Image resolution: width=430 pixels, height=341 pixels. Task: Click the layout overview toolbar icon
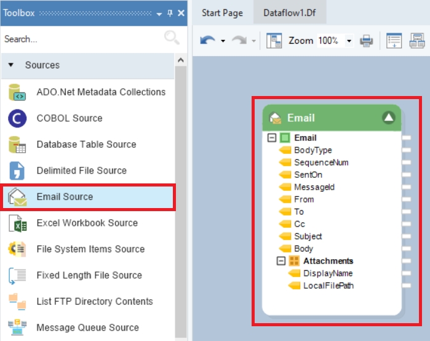274,41
